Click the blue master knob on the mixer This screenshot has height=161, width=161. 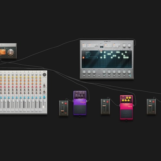coord(44,97)
